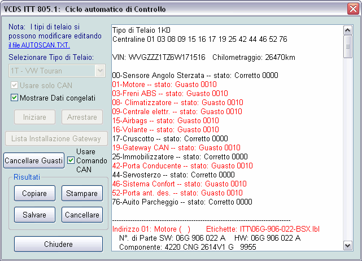Select the '76-Auito Parcheggio' status line
362x261 pixels.
pyautogui.click(x=182, y=202)
